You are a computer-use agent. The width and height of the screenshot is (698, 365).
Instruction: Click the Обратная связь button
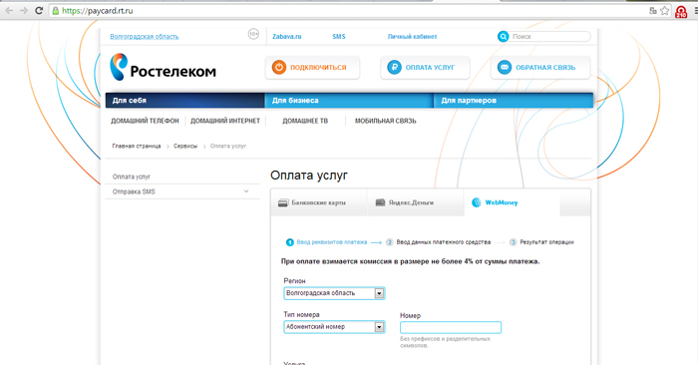(540, 67)
